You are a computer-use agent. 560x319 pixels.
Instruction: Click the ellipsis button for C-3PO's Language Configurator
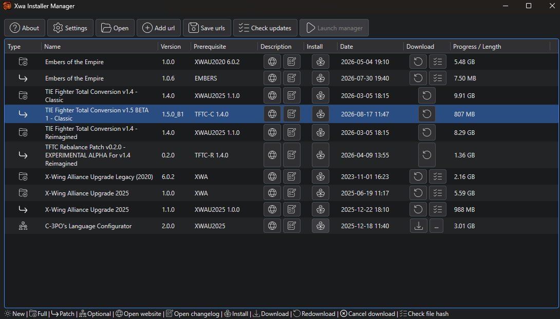click(x=436, y=226)
